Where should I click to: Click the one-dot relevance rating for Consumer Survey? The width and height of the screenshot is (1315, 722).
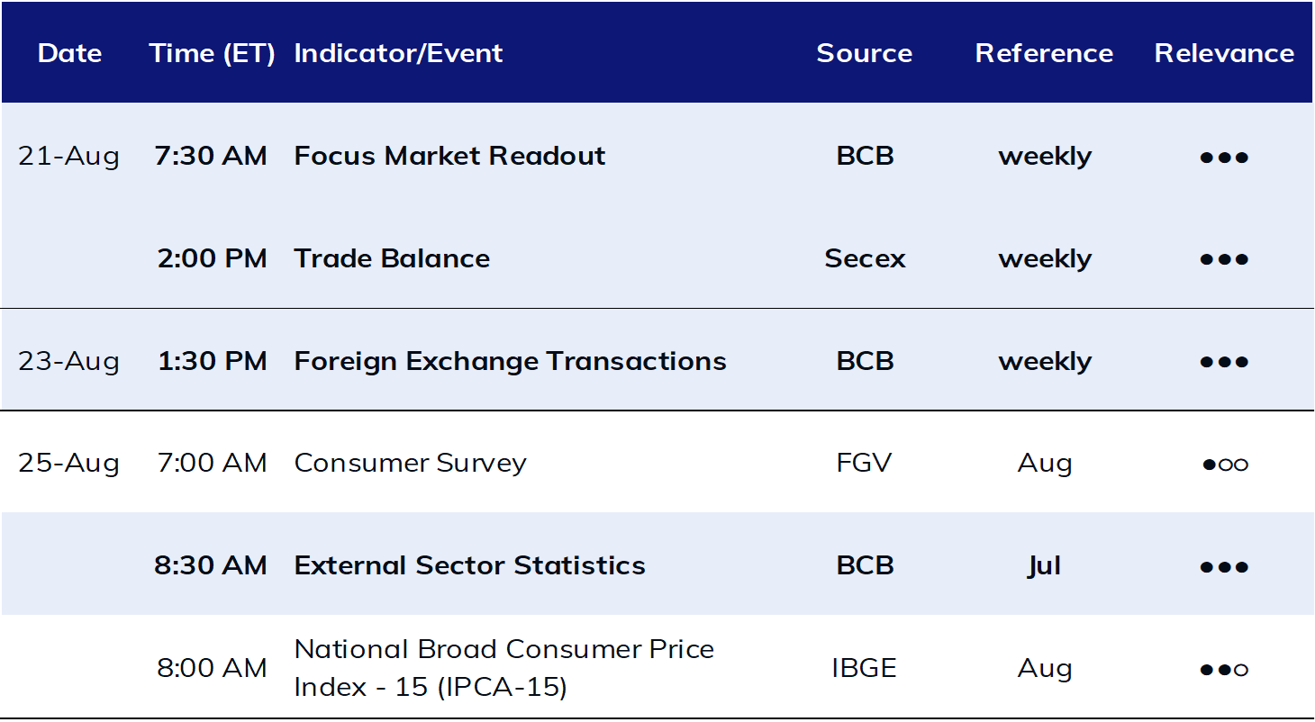tap(1224, 465)
